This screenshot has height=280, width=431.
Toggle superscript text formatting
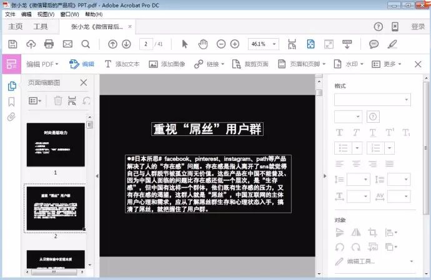tap(390, 132)
